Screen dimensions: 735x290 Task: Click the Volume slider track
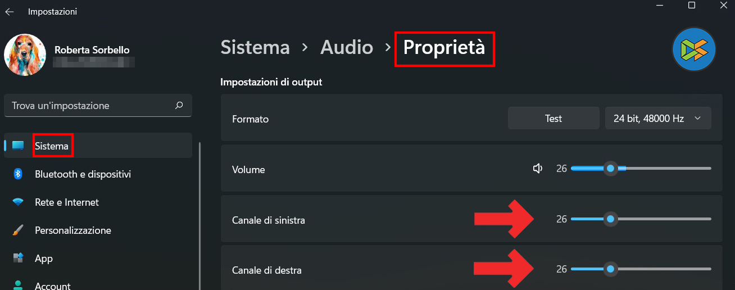point(663,169)
